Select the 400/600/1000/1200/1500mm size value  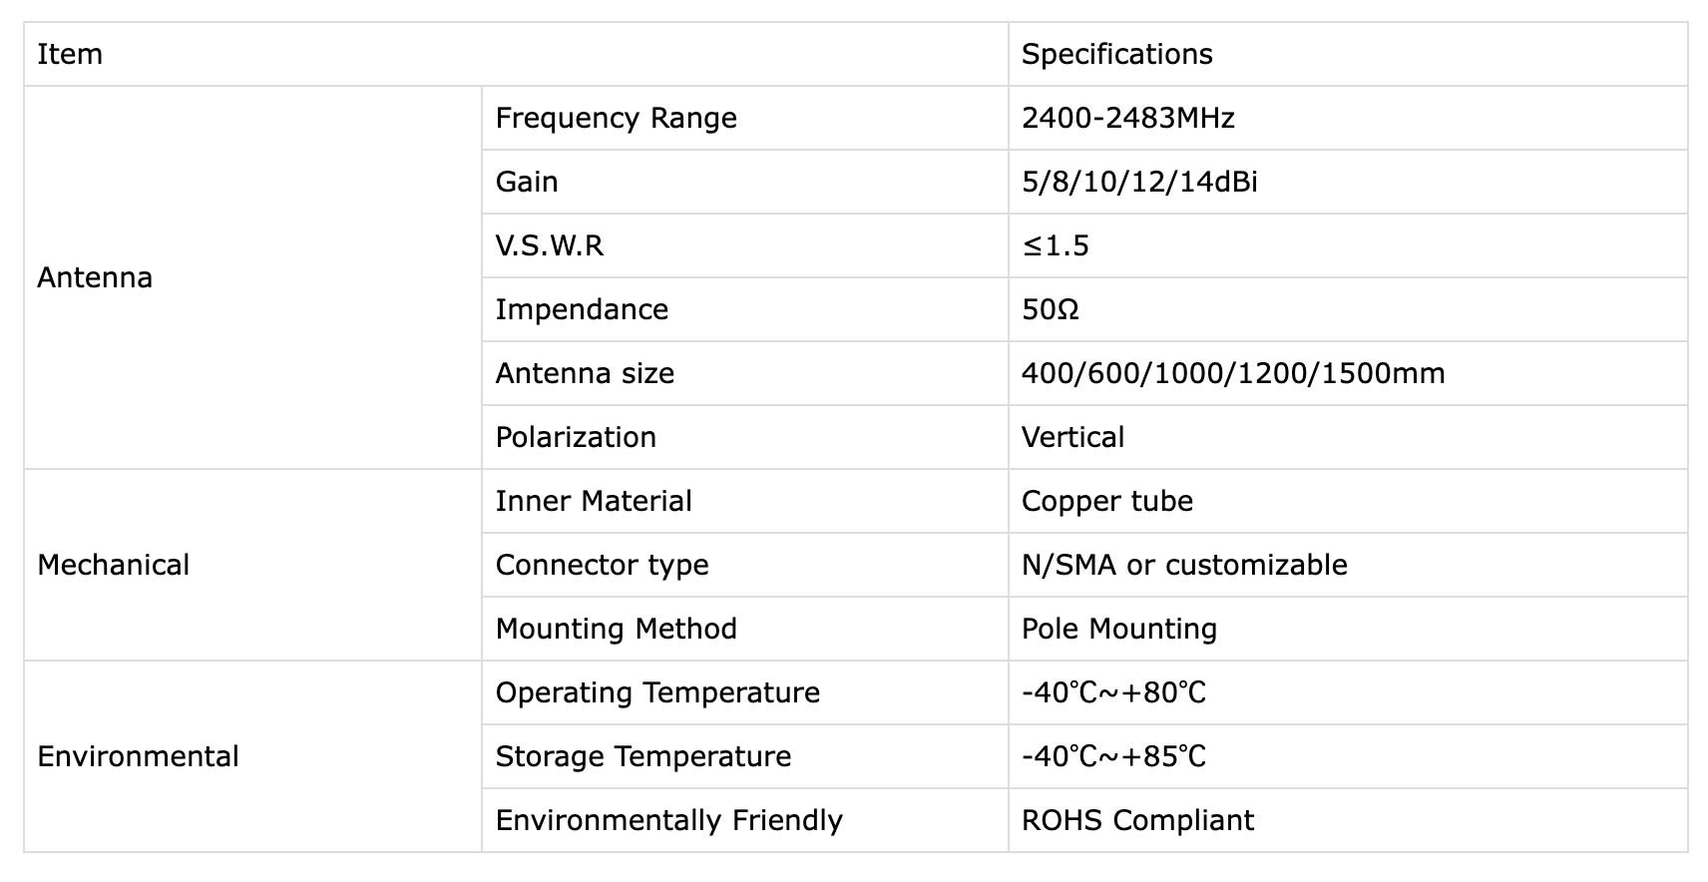point(1232,373)
